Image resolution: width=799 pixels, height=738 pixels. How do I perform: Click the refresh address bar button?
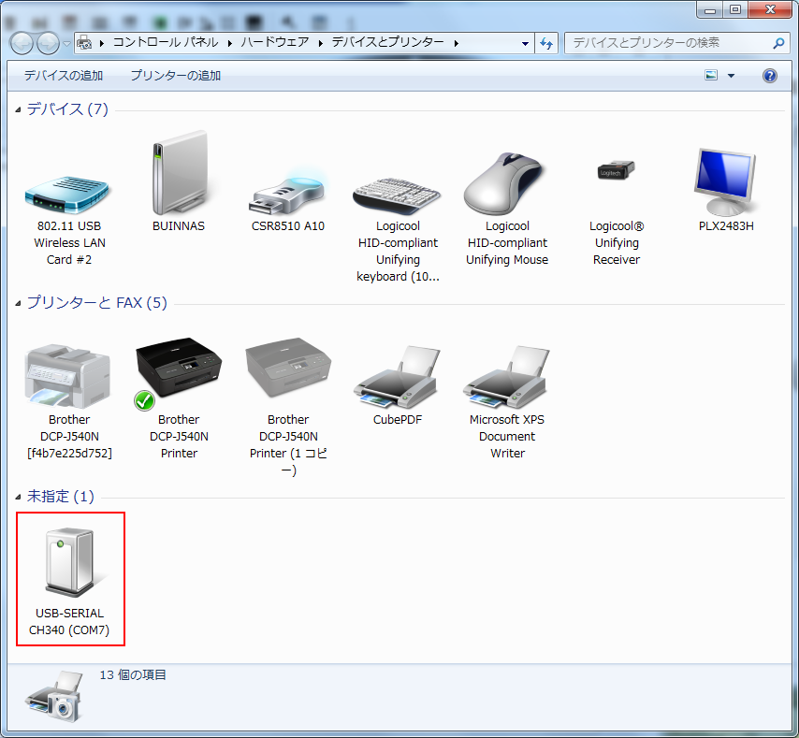[546, 43]
